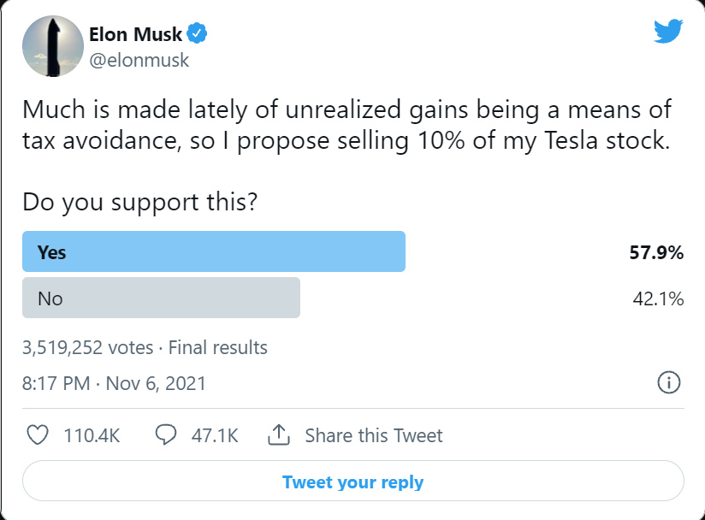Screen dimensions: 705x520
Task: Click Share this Tweet
Action: point(374,435)
